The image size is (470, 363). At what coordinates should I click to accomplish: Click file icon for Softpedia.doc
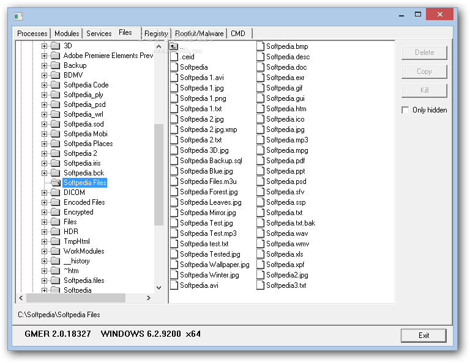click(261, 67)
